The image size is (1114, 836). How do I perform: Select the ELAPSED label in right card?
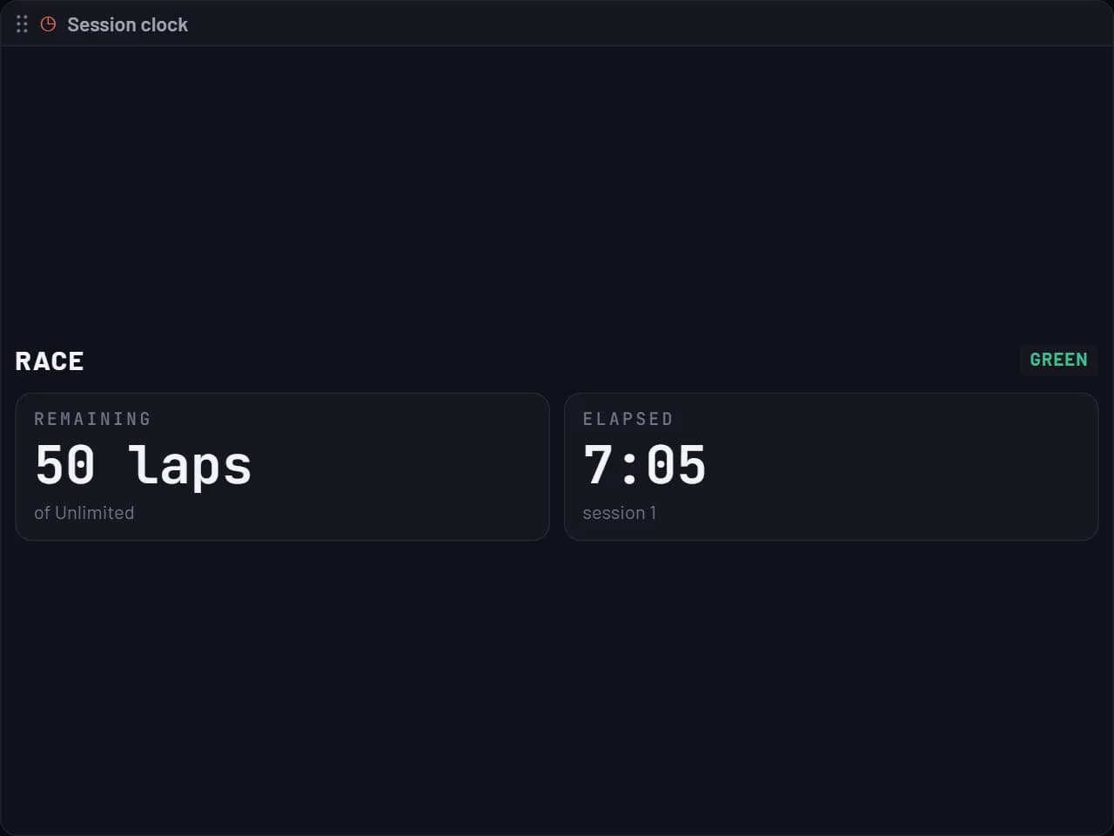point(627,419)
